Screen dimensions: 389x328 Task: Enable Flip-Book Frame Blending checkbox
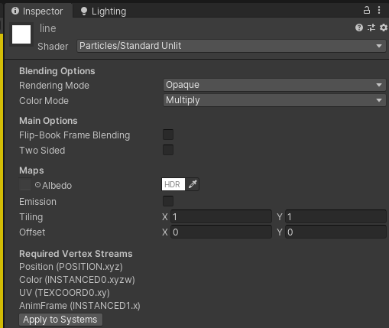pyautogui.click(x=168, y=135)
